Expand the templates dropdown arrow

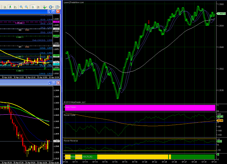pyautogui.click(x=60, y=7)
